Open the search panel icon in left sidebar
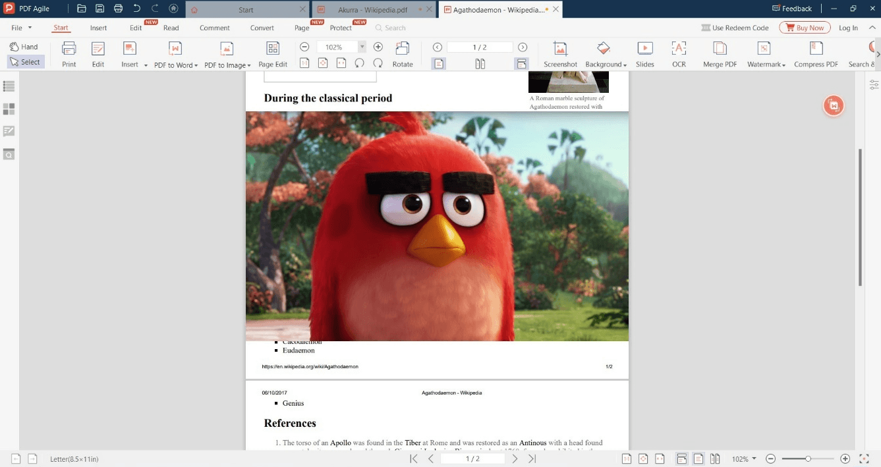Image resolution: width=881 pixels, height=467 pixels. (9, 154)
